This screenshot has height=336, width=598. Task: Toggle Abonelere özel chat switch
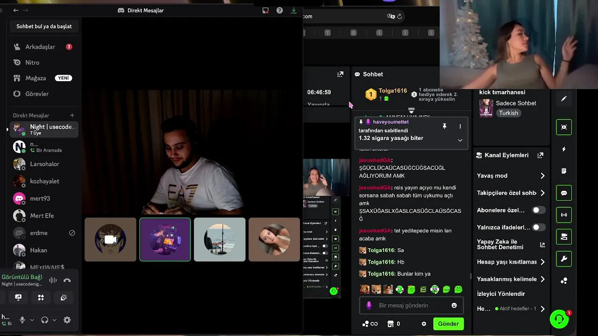pyautogui.click(x=539, y=210)
